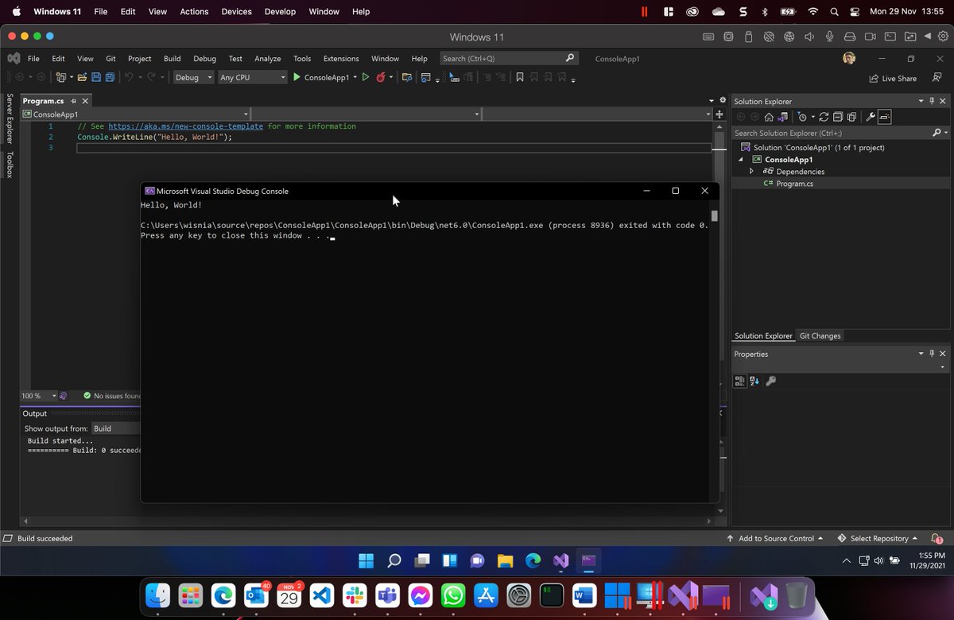
Task: Save all files using the double floppy icon
Action: tap(110, 77)
